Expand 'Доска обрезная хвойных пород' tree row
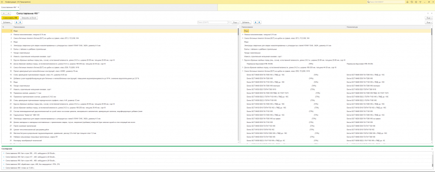 (243, 67)
